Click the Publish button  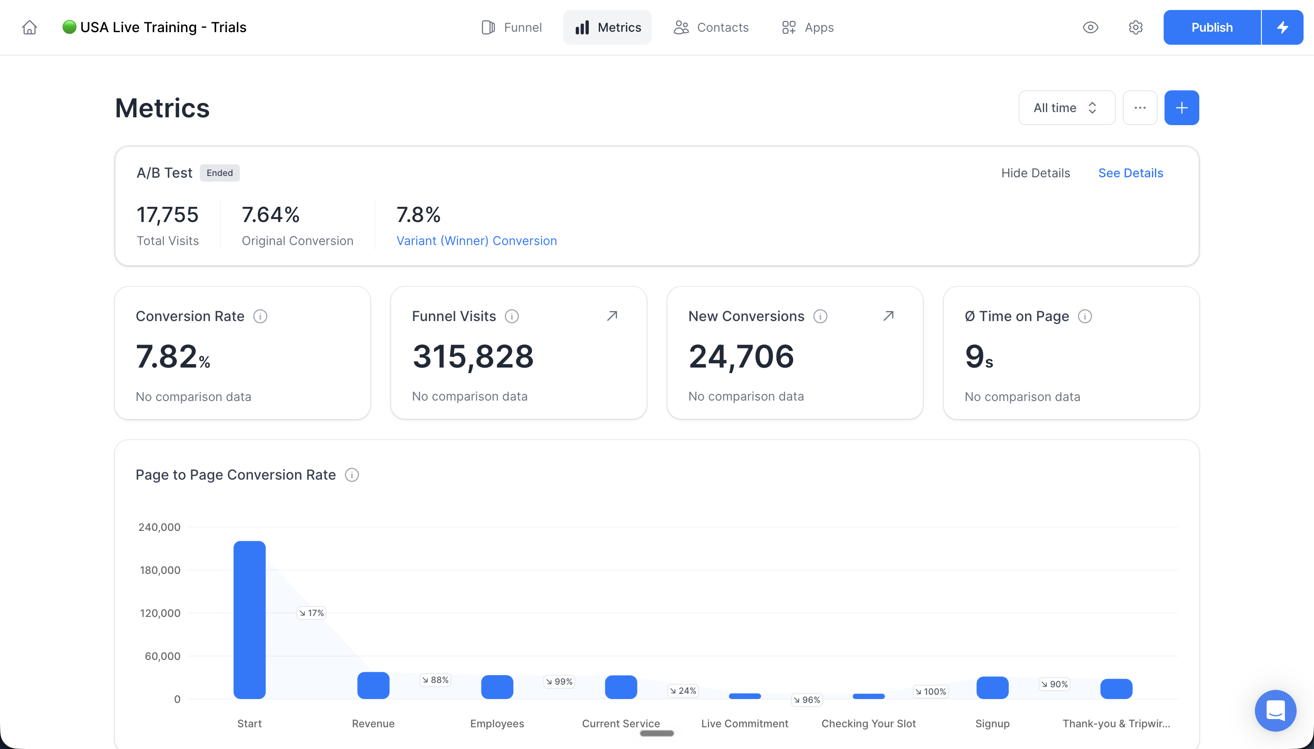pos(1211,27)
